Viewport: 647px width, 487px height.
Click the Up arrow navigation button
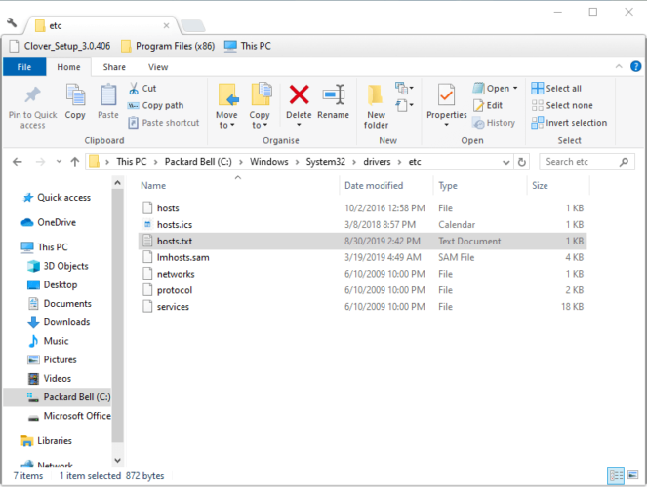[x=74, y=162]
